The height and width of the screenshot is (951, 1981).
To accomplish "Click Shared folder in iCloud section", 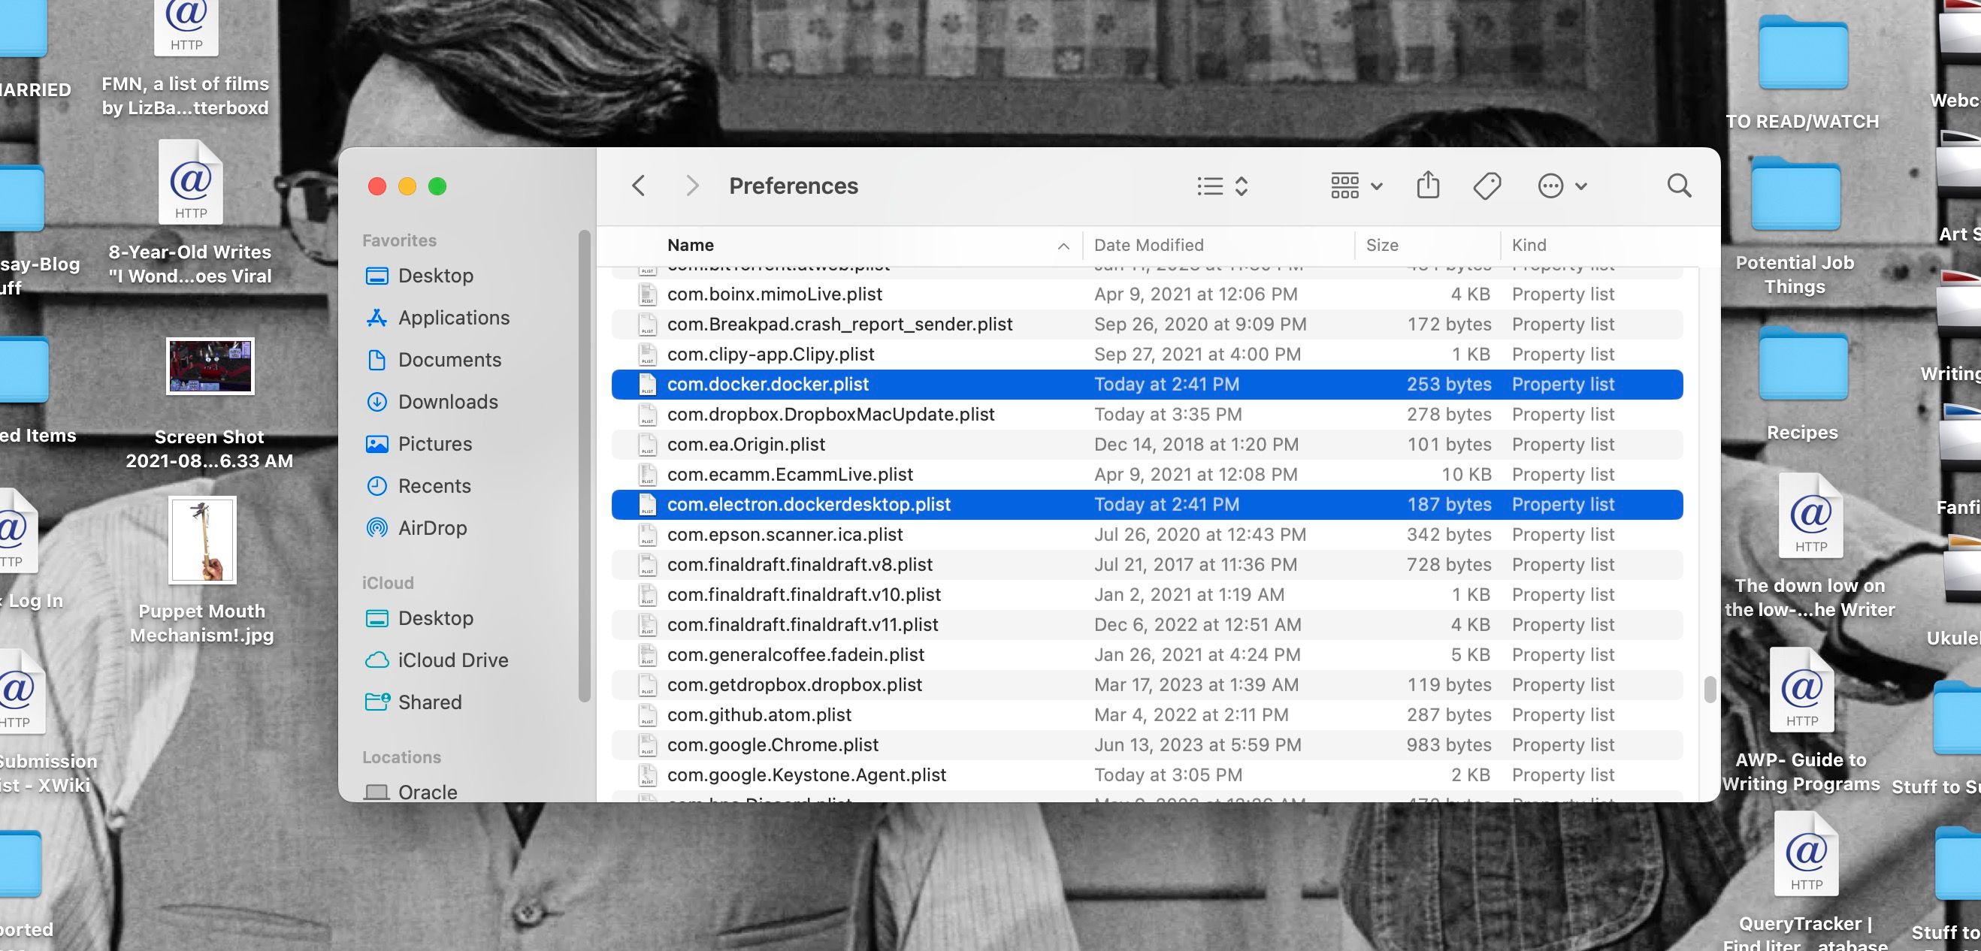I will tap(428, 702).
